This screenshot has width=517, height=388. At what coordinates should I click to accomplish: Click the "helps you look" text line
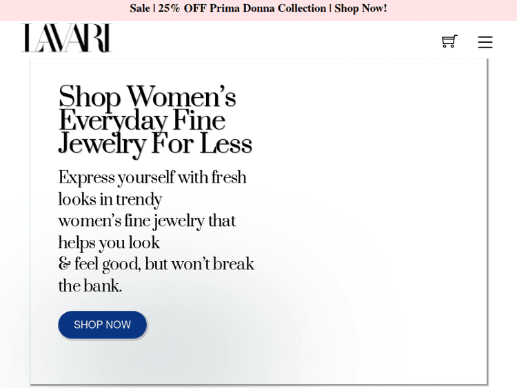[x=109, y=243]
